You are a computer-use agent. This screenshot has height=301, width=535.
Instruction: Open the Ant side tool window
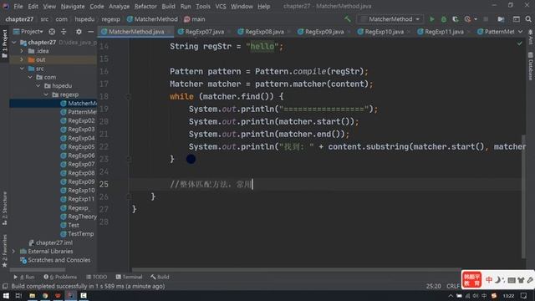tap(530, 37)
